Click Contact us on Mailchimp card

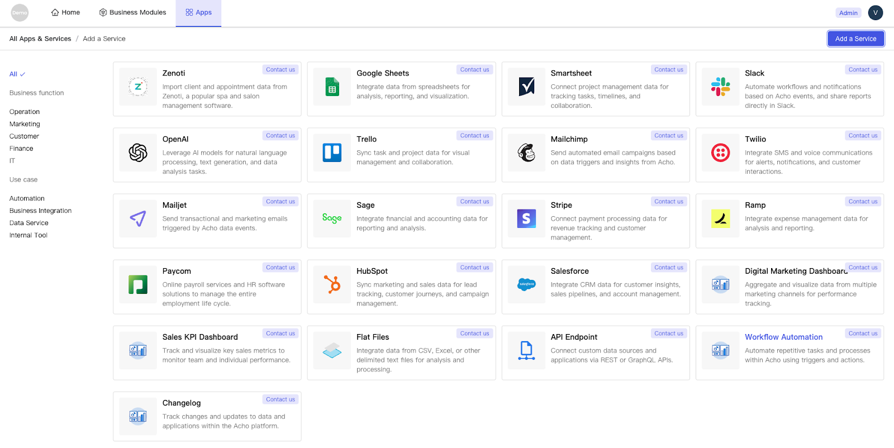(x=669, y=136)
